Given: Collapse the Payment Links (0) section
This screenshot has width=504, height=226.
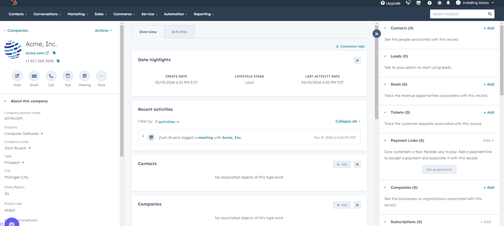Looking at the screenshot, I should pos(385,141).
